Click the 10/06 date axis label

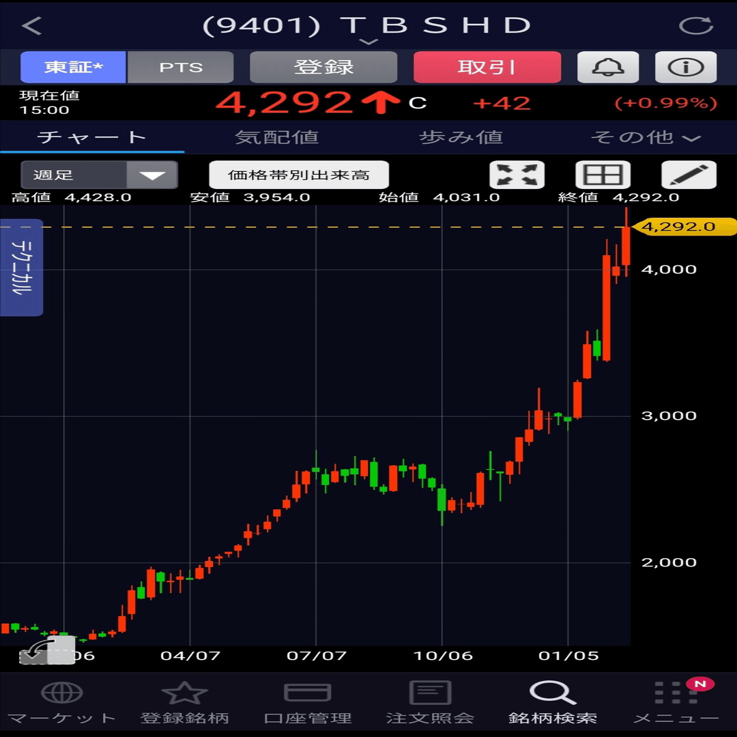[443, 656]
